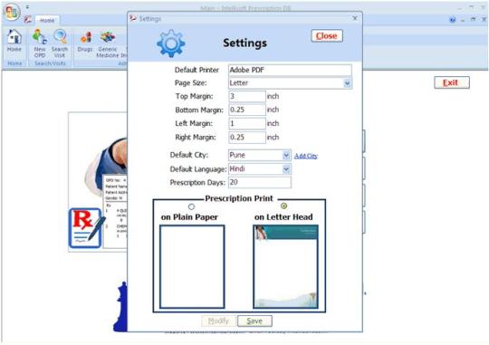Select the on Plain Paper radio option

pyautogui.click(x=191, y=206)
